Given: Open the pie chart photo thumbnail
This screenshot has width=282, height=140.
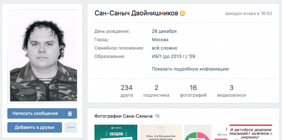Looking at the screenshot, I should (198, 132).
